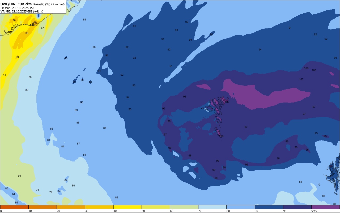This screenshot has height=213, width=340.
Task: Select the map value "79"
Action: tap(51, 192)
